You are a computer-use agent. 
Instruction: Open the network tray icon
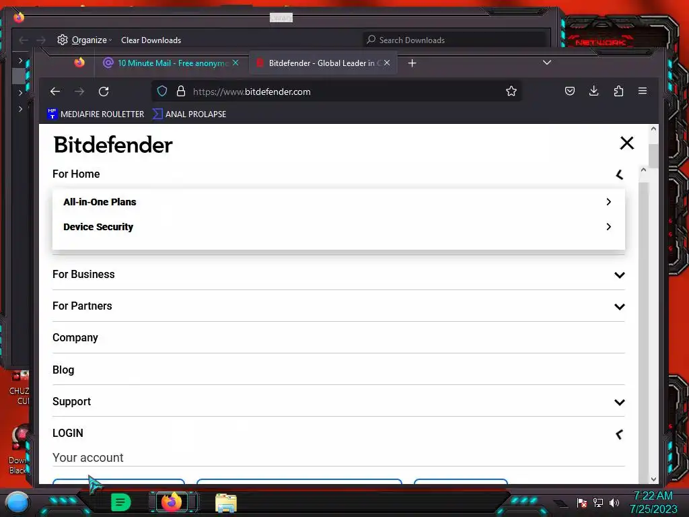[x=598, y=502]
